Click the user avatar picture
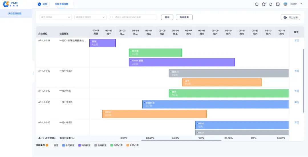Screen dimensions: 308x157 pos(285,4)
